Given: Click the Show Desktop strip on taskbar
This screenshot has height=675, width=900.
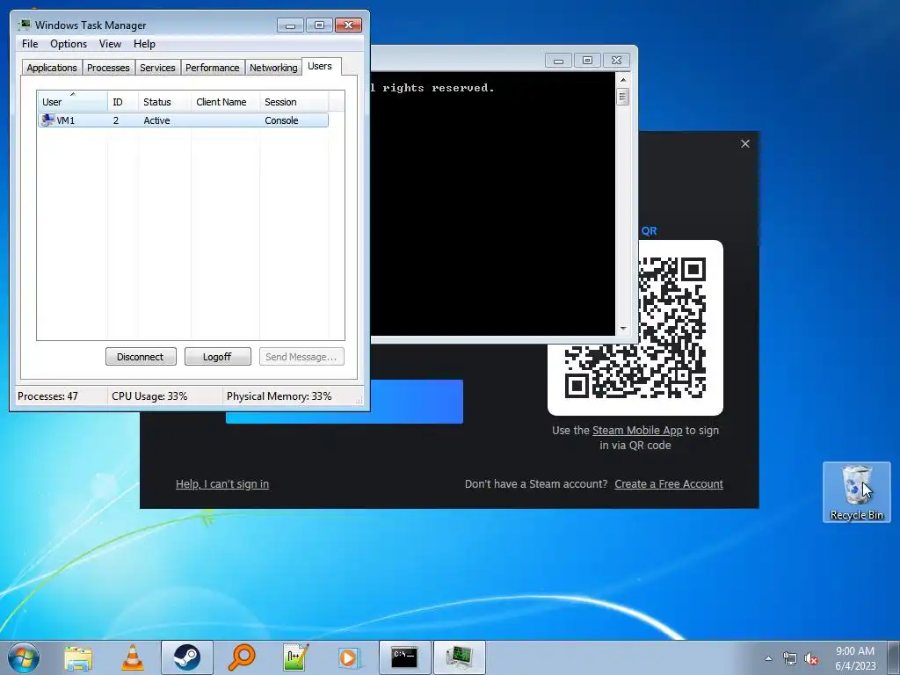Looking at the screenshot, I should click(894, 657).
